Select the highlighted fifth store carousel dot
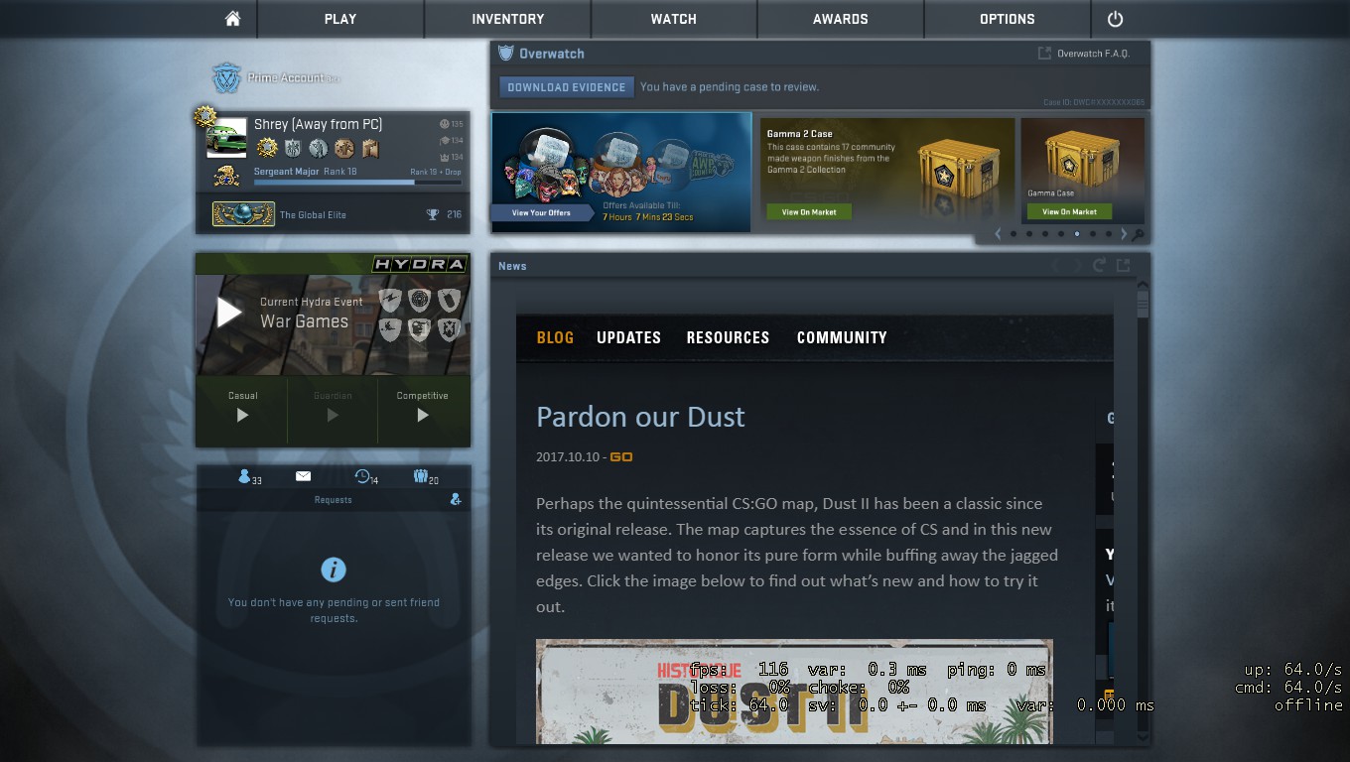 (1077, 234)
